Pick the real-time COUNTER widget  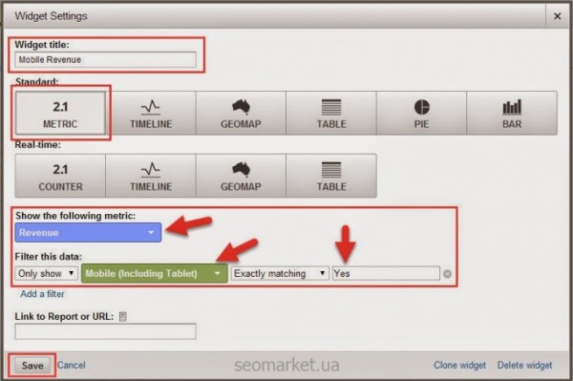[x=60, y=176]
